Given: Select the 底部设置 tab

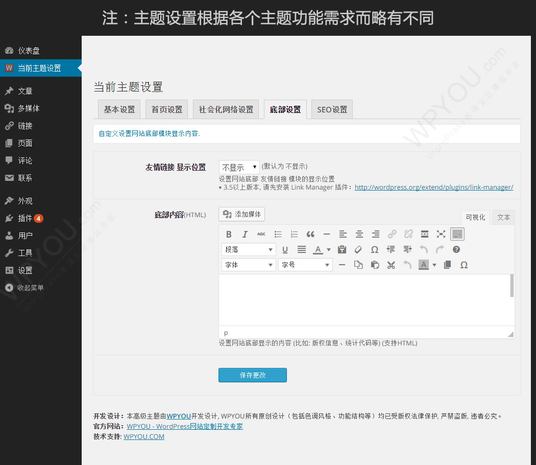Looking at the screenshot, I should click(285, 109).
